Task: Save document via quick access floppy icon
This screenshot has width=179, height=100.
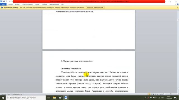Action: pos(4,1)
